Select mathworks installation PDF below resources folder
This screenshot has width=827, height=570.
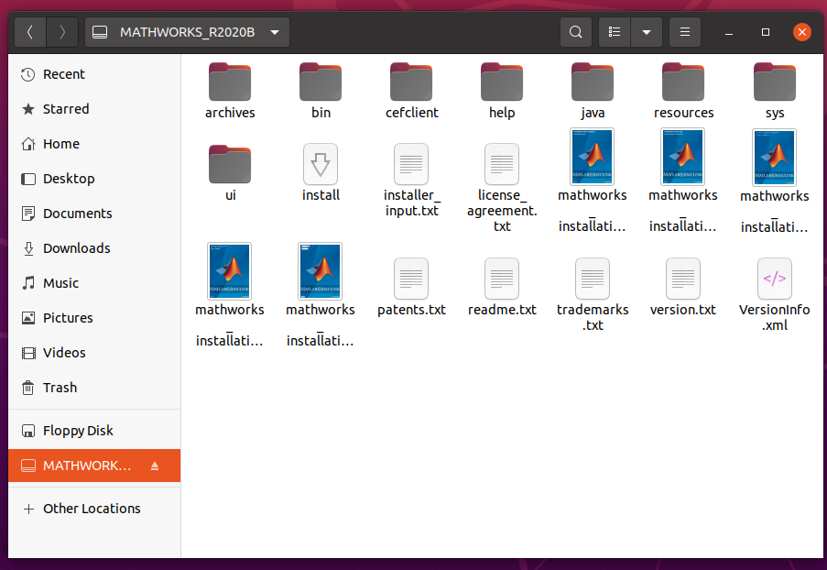[x=683, y=181]
